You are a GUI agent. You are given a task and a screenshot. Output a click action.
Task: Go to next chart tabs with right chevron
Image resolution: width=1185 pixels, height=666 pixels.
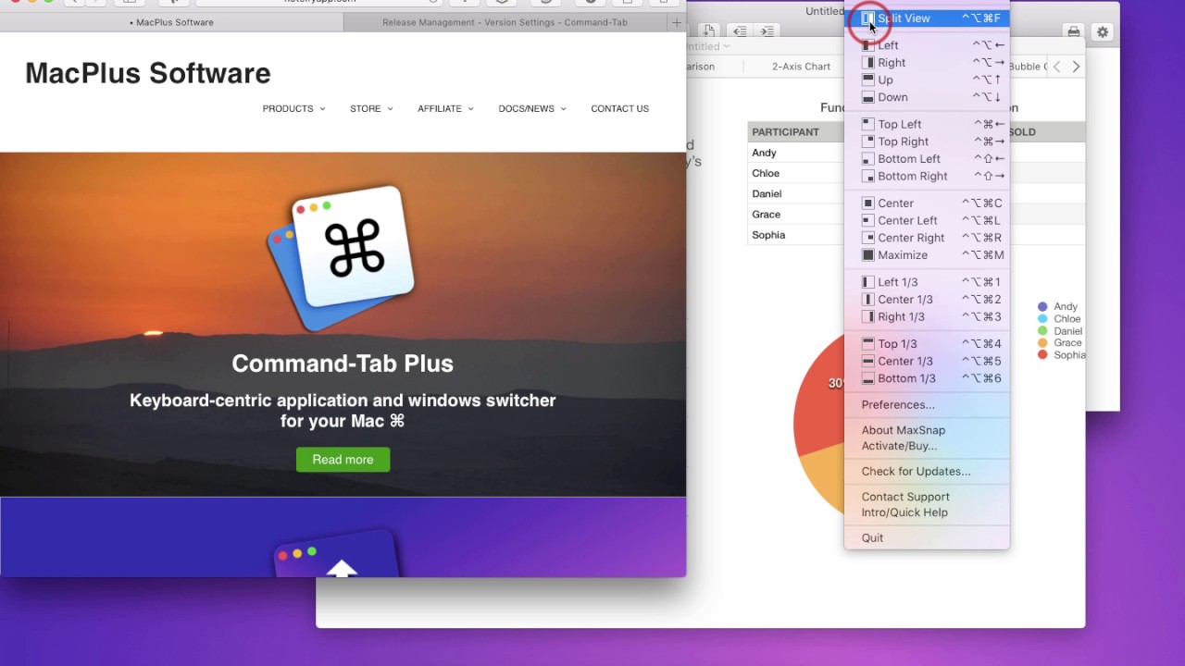tap(1076, 67)
